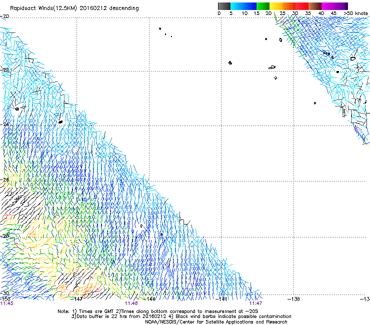
Task: Select the -141 longitude axis label
Action: [x=221, y=299]
